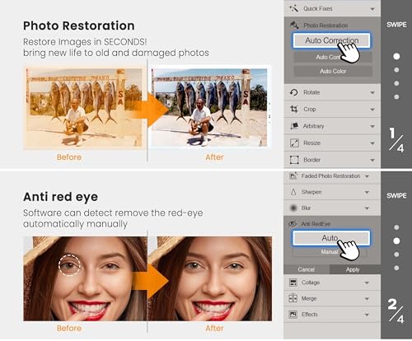This screenshot has height=341, width=412.
Task: Select second pagination dot in bottom panel
Action: point(396,241)
